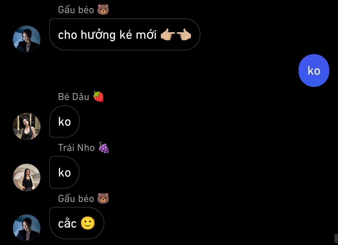Click the Bé Dâu sender name
This screenshot has width=338, height=245.
74,97
